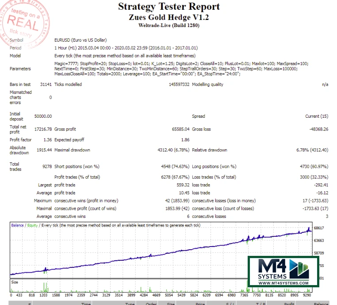The width and height of the screenshot is (337, 305).
Task: Click the Strategy Tester Report title
Action: pos(168,7)
